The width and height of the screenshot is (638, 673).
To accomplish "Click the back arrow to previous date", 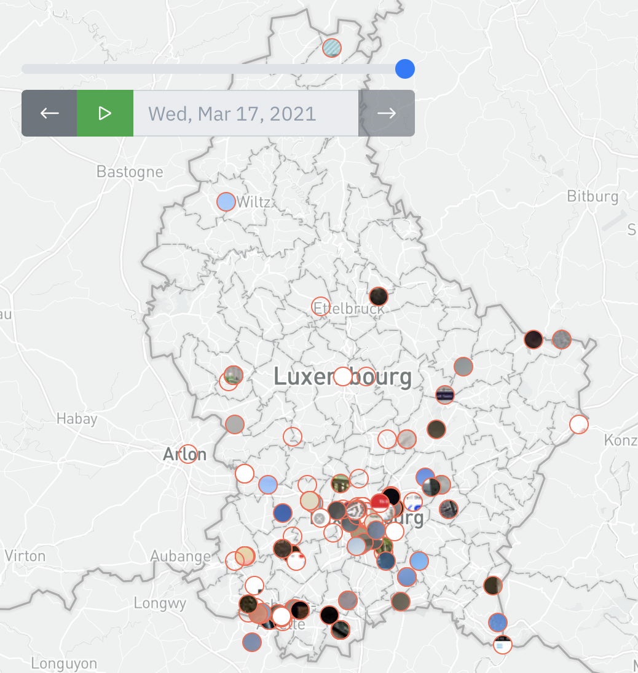I will [x=49, y=113].
